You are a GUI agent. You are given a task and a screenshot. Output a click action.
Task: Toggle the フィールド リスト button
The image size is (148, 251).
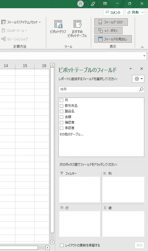coord(111,22)
